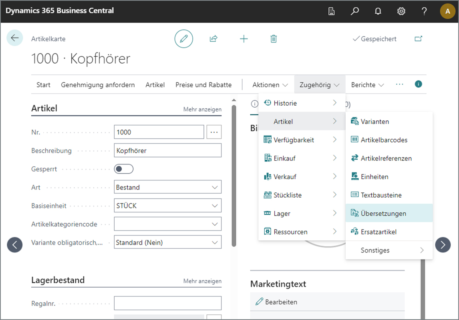The width and height of the screenshot is (459, 320).
Task: Click the Einheiten icon
Action: [x=354, y=176]
